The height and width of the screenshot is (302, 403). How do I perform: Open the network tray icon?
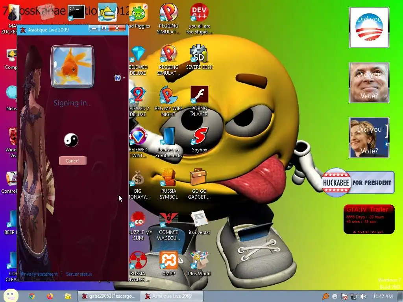pyautogui.click(x=354, y=296)
